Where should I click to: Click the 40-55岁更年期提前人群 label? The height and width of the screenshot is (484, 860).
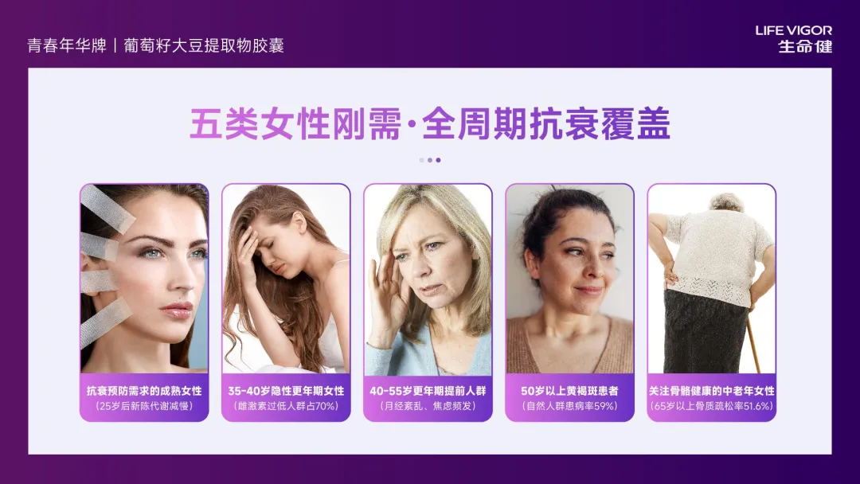428,391
